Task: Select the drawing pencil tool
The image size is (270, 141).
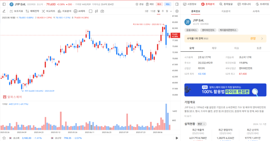Action: point(4,11)
